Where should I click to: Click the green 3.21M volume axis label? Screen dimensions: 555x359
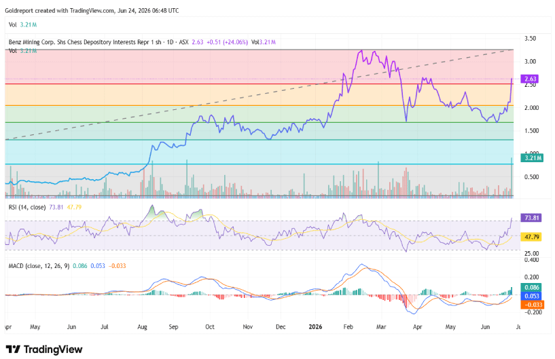(532, 157)
